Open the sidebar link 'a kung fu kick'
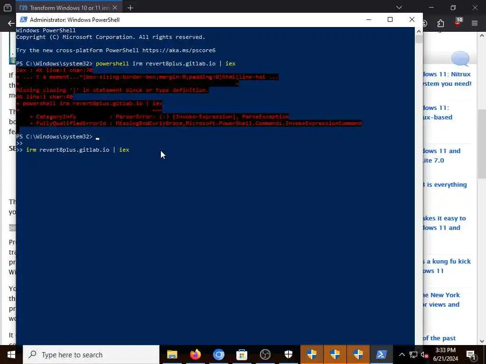 tap(447, 266)
